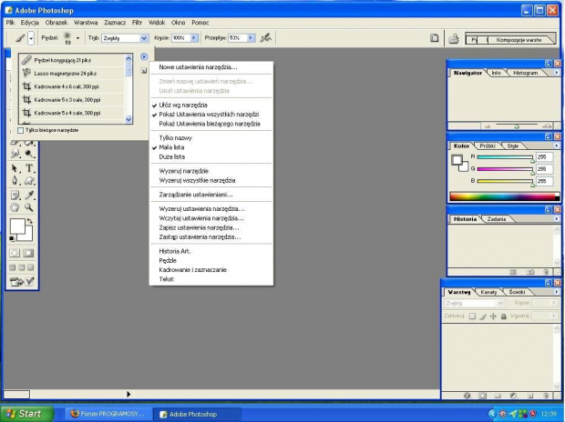Toggle lock all padlock in Warstwy panel
The image size is (565, 422).
(x=503, y=316)
